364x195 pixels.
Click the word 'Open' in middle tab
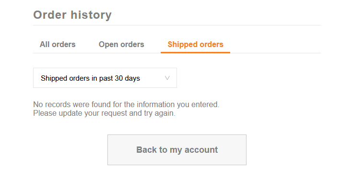(x=108, y=44)
